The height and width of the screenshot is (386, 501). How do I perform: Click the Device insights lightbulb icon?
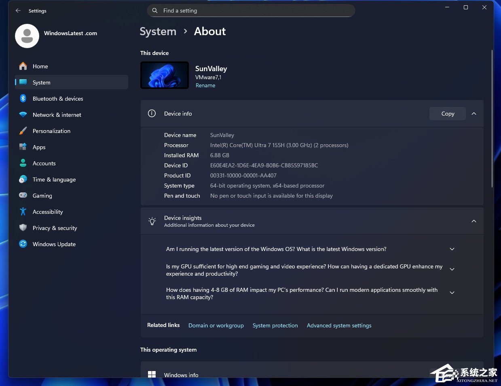coord(152,221)
